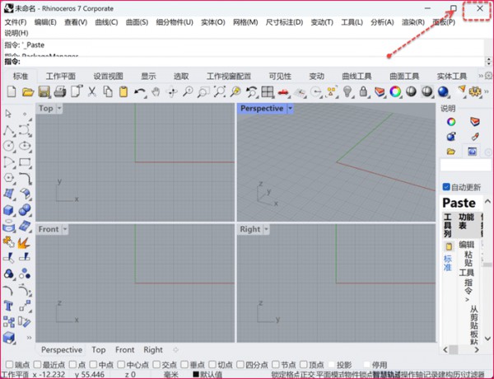Enable the 最近点 osnap checkbox
The image size is (494, 379).
pos(38,364)
